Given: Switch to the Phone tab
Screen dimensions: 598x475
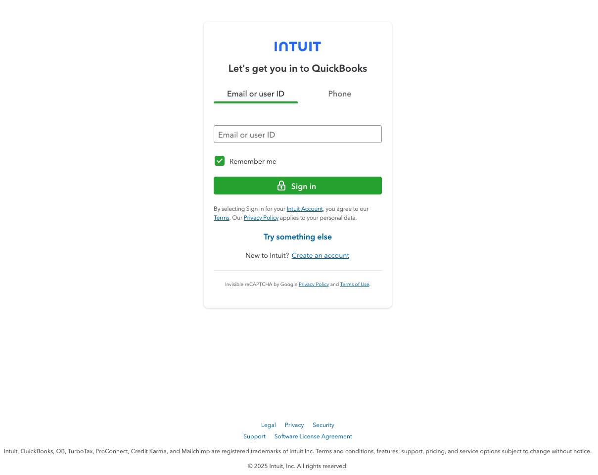Looking at the screenshot, I should coord(340,94).
